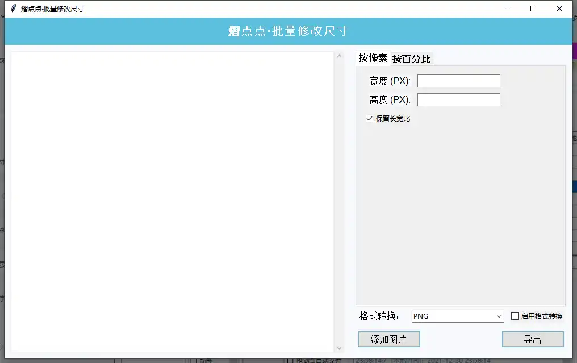The height and width of the screenshot is (363, 577).
Task: Focus the 高度 (PX) input field
Action: tap(458, 100)
